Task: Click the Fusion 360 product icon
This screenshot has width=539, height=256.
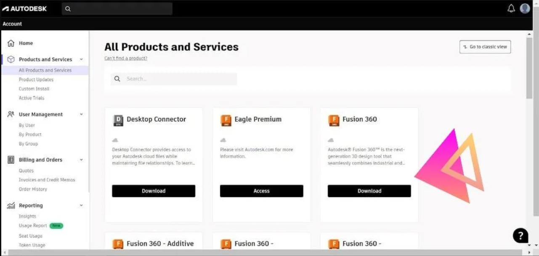Action: click(x=333, y=121)
